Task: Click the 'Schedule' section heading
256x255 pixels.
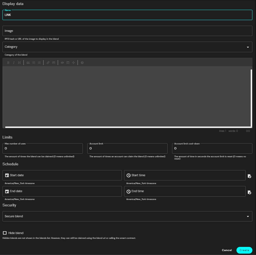Action: click(x=10, y=164)
